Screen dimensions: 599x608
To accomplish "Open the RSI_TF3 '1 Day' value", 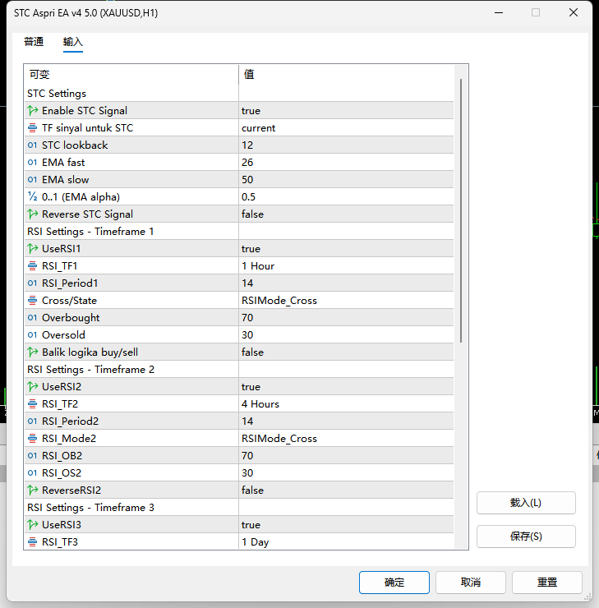I will [346, 542].
